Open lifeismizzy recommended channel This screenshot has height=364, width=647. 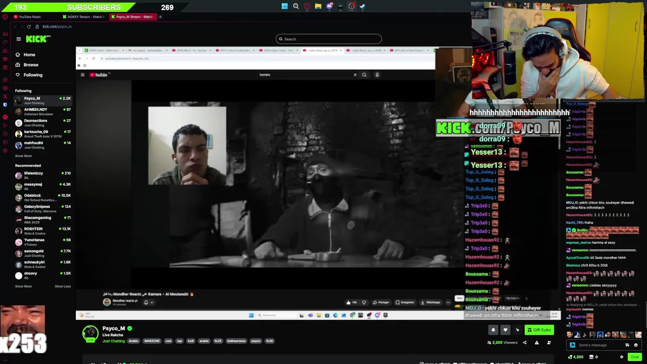pyautogui.click(x=43, y=175)
